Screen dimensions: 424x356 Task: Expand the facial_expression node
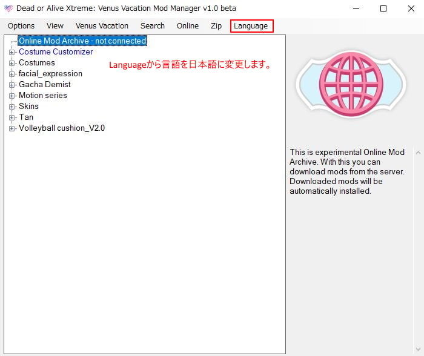[x=12, y=74]
